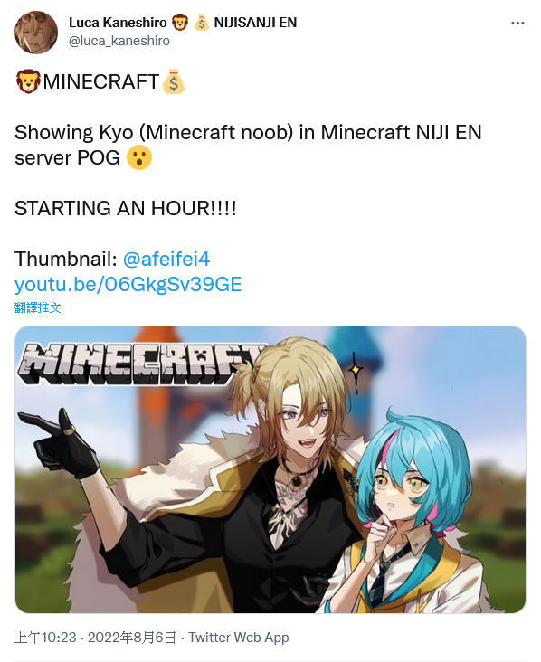Open the Luca Kaneshiro display name
This screenshot has width=541, height=662.
(118, 23)
